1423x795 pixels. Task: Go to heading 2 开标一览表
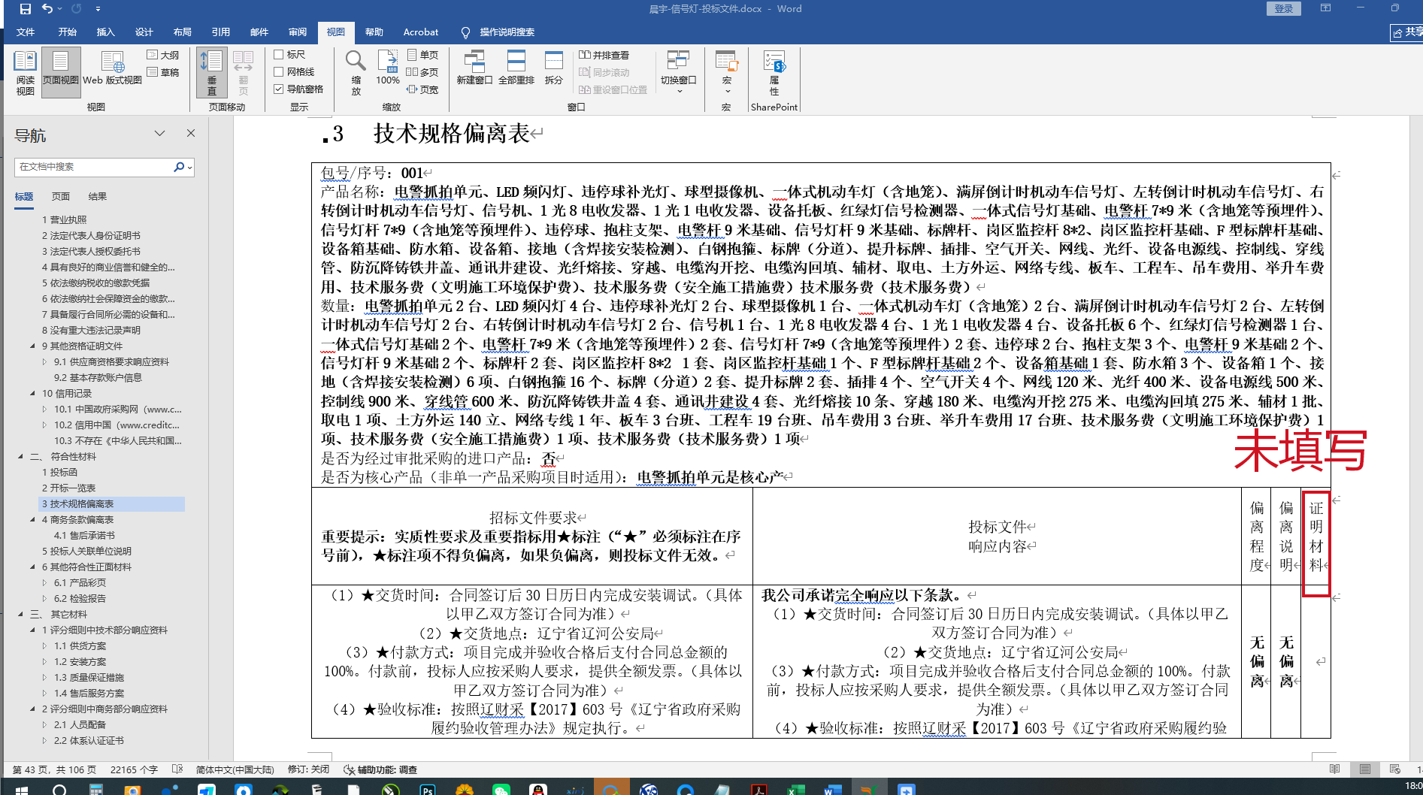(69, 488)
